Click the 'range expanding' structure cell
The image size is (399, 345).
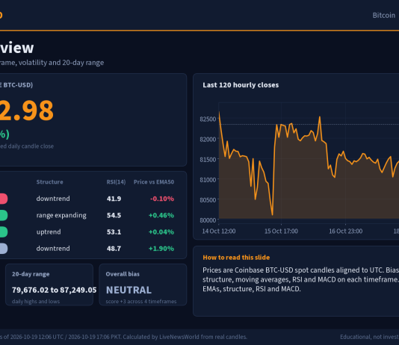[x=61, y=215]
